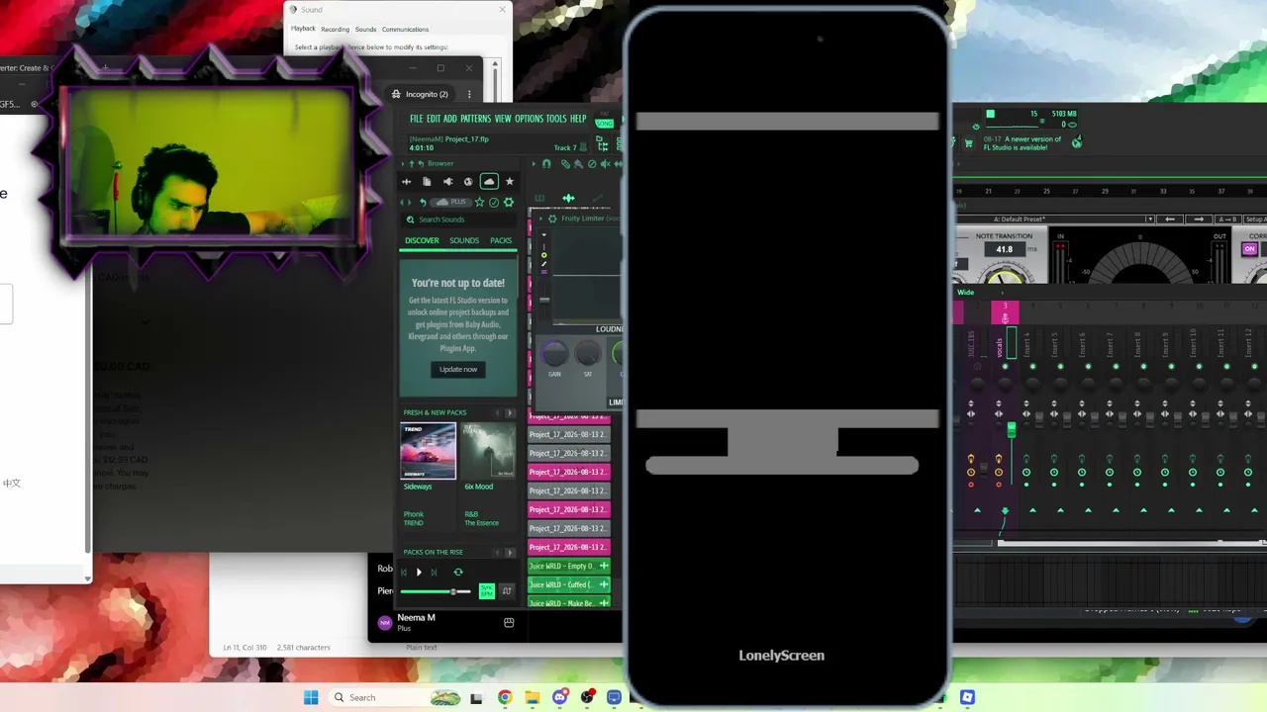The height and width of the screenshot is (712, 1267).
Task: Toggle the preview loop button
Action: [457, 572]
